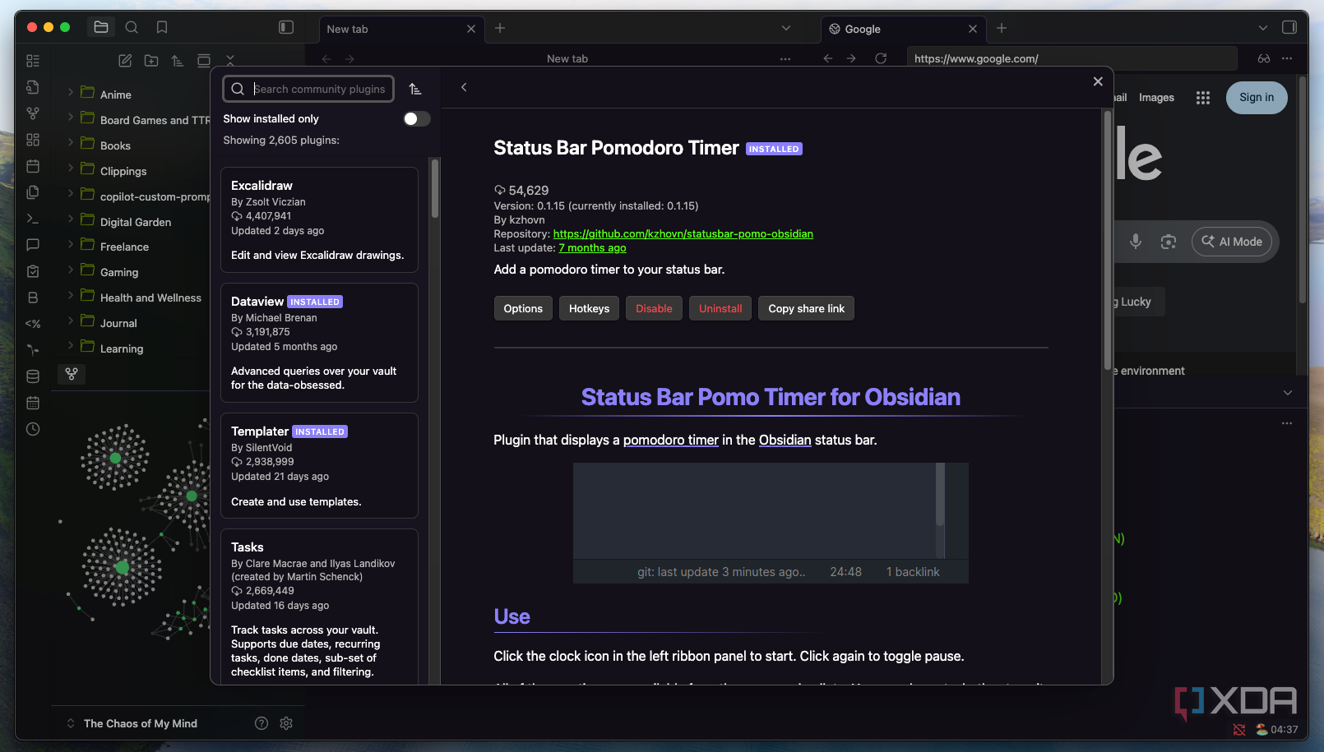
Task: Focus the Search community plugins field
Action: (308, 89)
